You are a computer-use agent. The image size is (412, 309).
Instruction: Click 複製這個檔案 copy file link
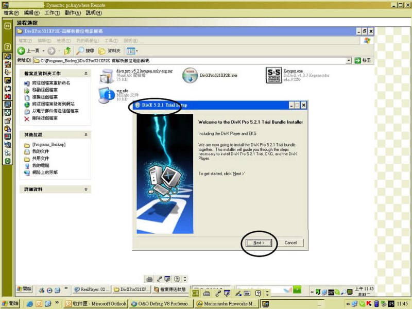(x=45, y=97)
